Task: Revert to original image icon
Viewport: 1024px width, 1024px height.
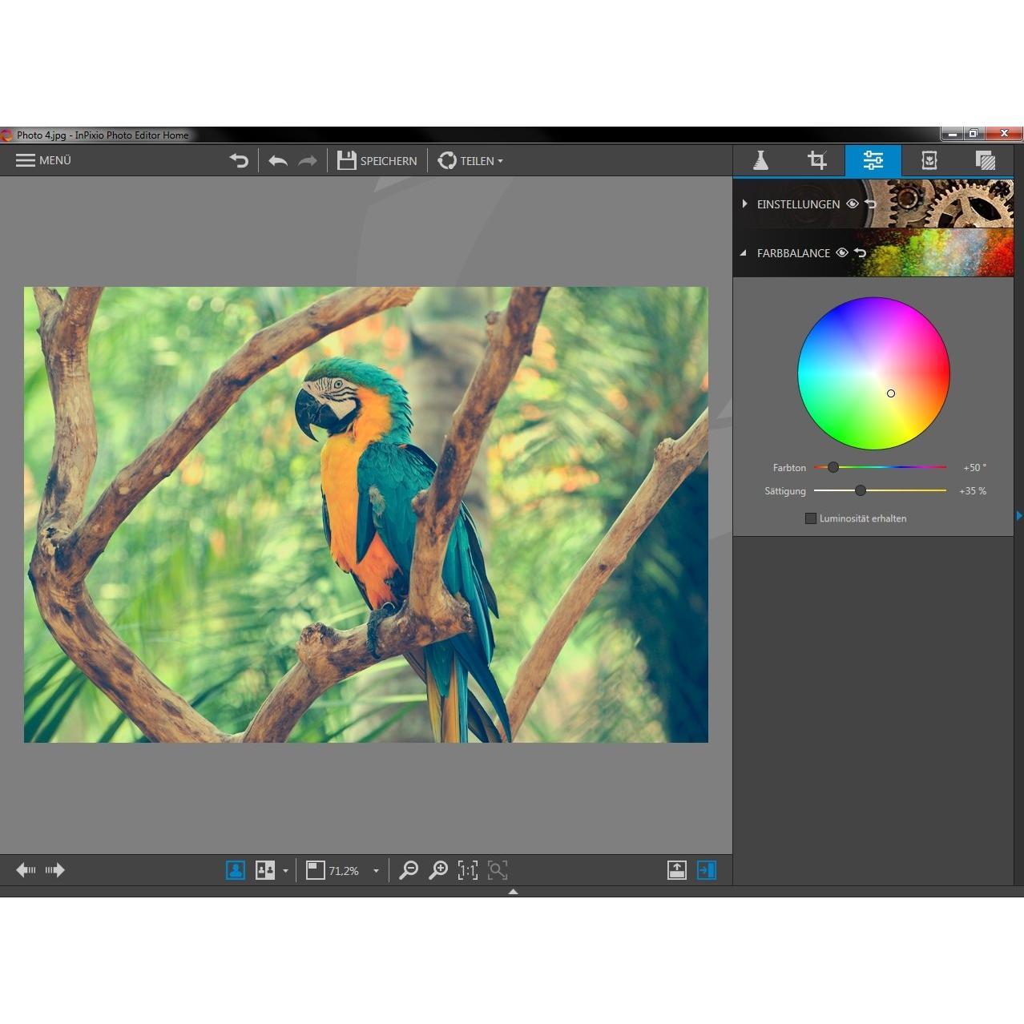Action: [239, 161]
